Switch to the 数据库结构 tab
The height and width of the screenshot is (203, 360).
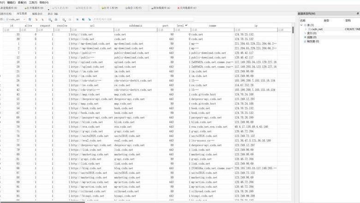[6, 14]
